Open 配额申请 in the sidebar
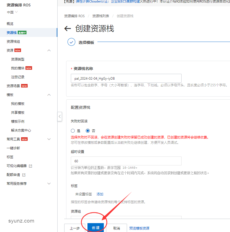The width and height of the screenshot is (230, 232). click(13, 175)
